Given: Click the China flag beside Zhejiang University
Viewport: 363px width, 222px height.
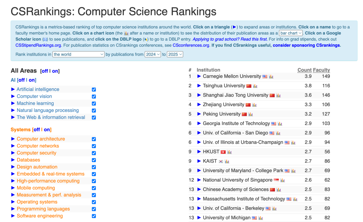Looking at the screenshot, I should coord(248,105).
